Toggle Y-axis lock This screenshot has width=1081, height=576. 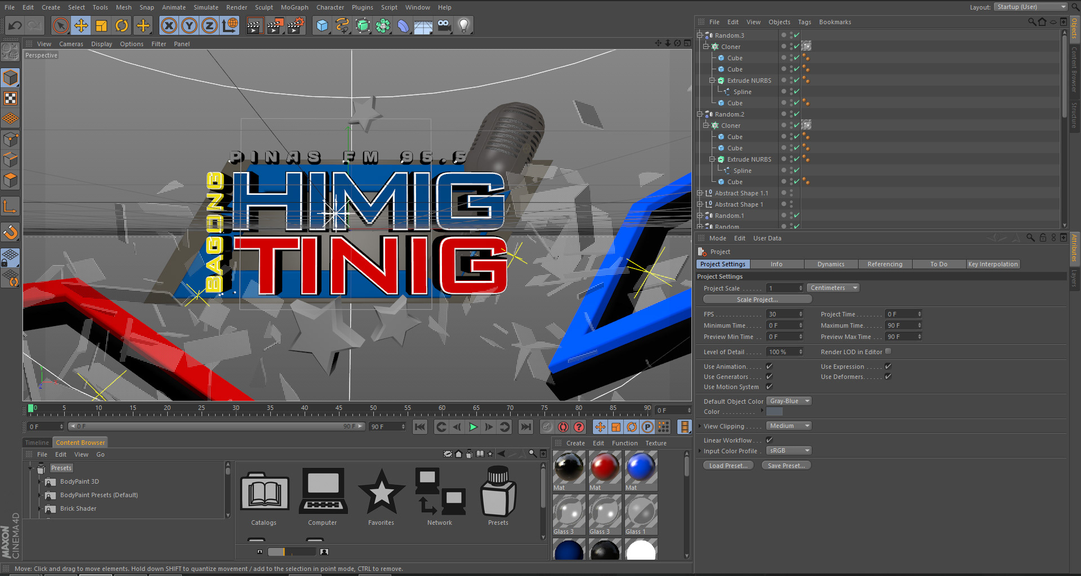pyautogui.click(x=189, y=25)
